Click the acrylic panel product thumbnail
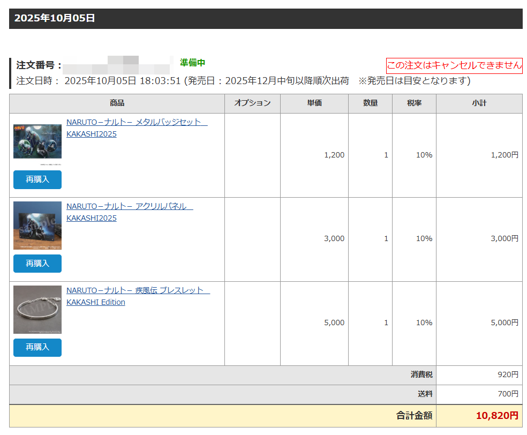Viewport: 527px width, 435px height. 37,226
